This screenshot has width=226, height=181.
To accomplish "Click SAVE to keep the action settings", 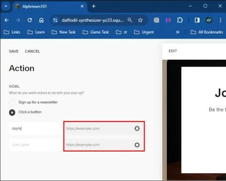I will 14,51.
